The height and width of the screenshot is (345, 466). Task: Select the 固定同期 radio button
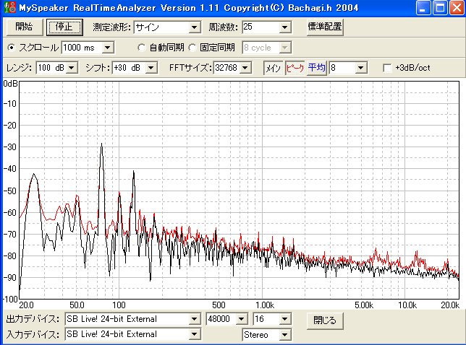[x=192, y=48]
